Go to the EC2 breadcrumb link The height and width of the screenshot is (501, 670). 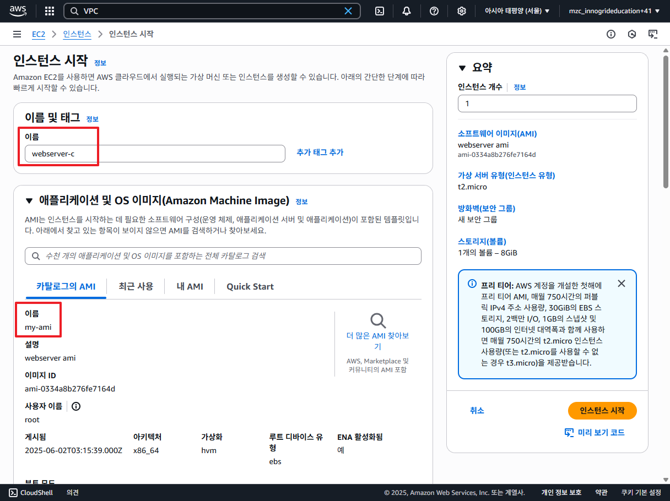pos(39,34)
